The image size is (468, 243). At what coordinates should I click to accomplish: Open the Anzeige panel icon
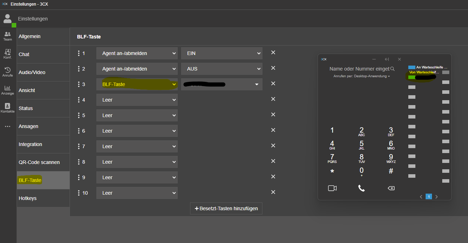[8, 90]
